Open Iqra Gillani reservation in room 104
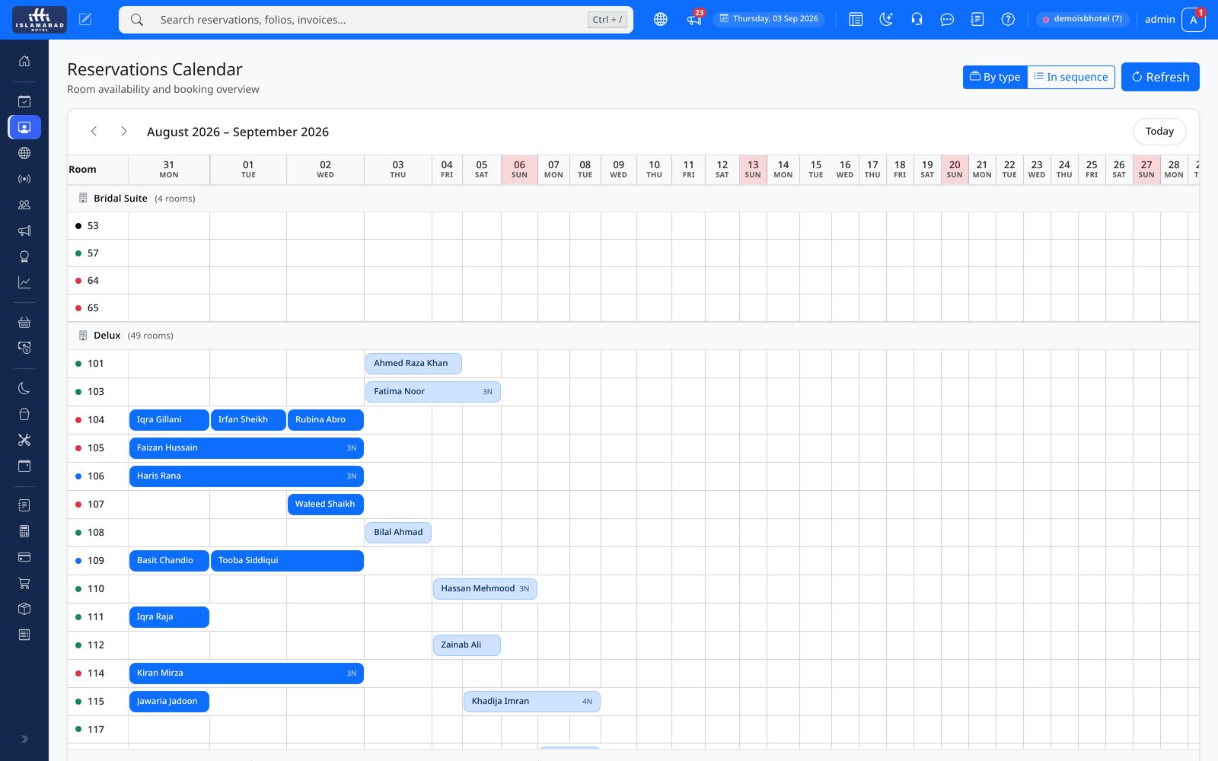This screenshot has height=761, width=1218. coord(169,420)
